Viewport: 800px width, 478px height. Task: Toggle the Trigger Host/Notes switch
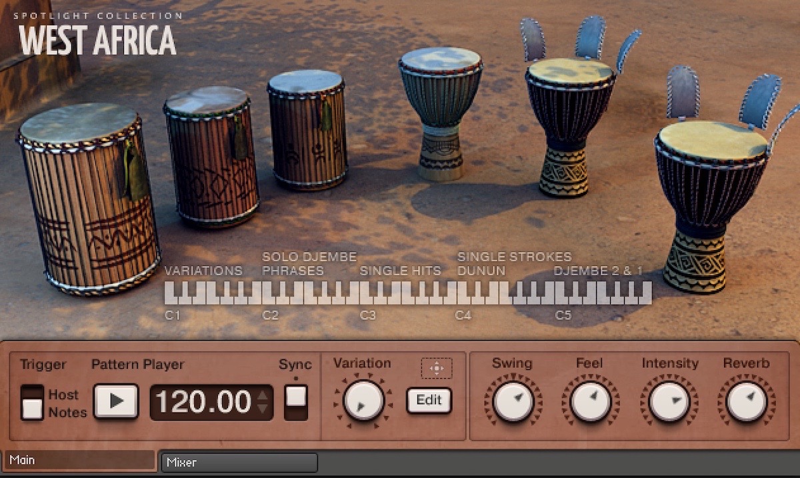(32, 403)
